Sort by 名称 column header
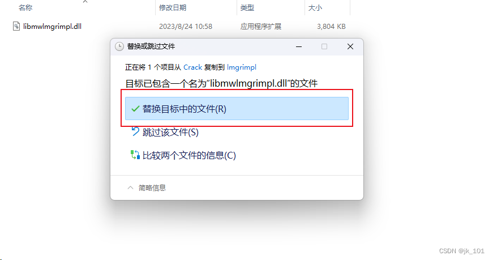493x260 pixels. [25, 8]
